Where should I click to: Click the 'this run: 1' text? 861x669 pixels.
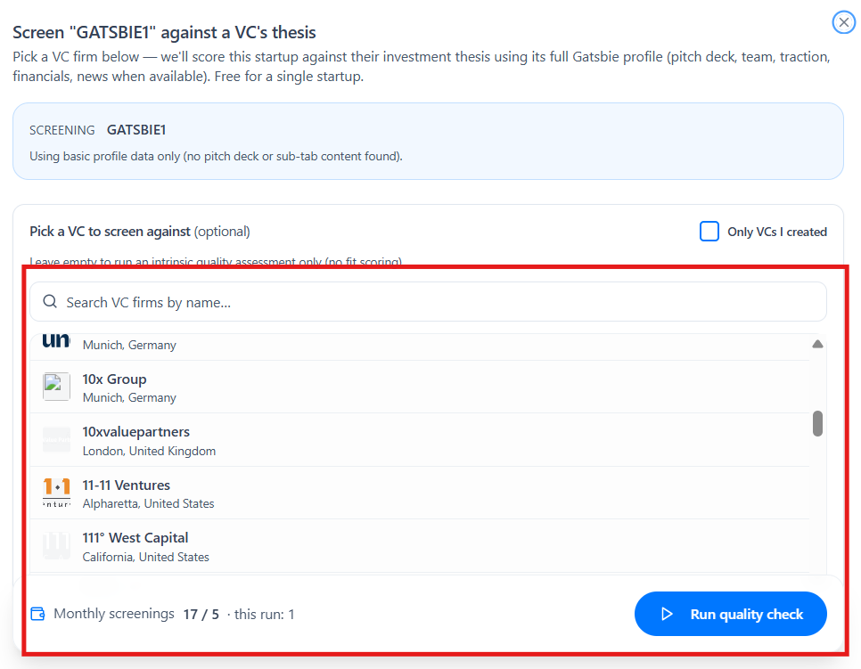tap(264, 614)
